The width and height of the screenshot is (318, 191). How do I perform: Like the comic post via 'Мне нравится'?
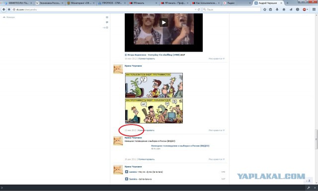(x=217, y=130)
